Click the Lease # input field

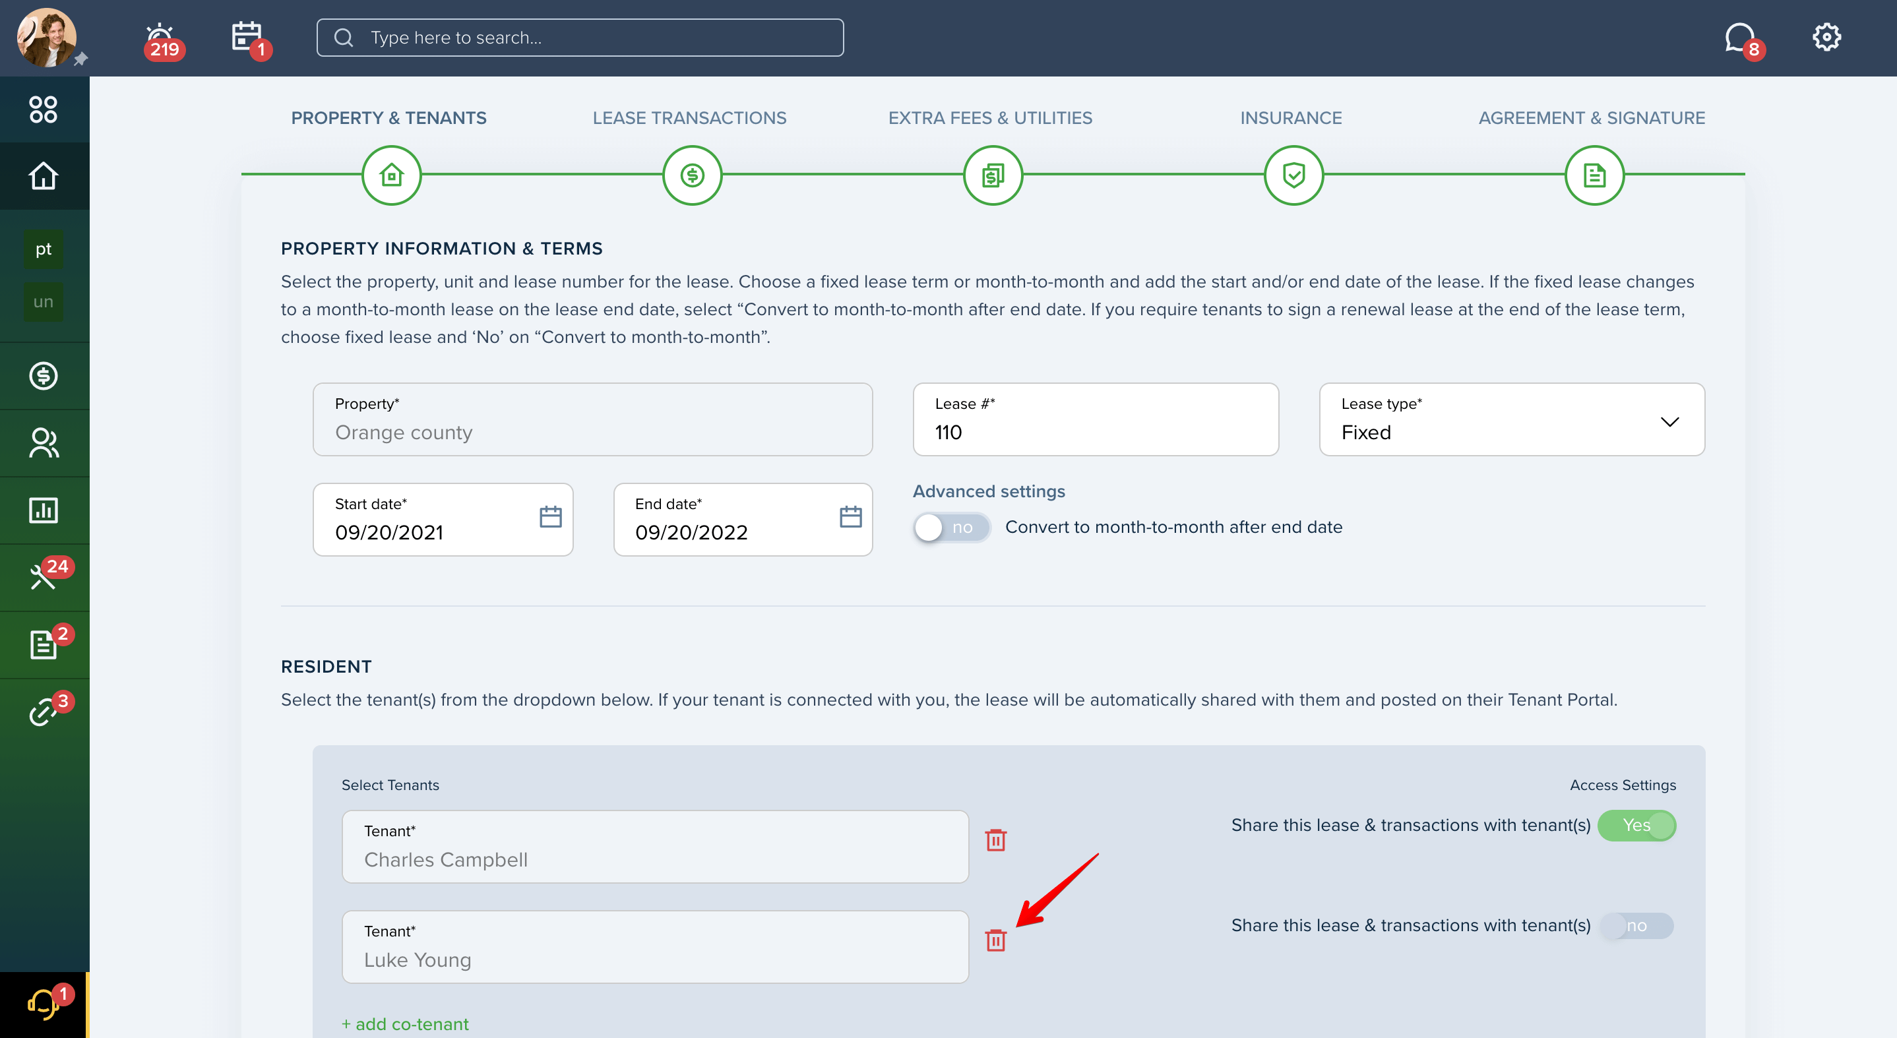click(x=1096, y=419)
